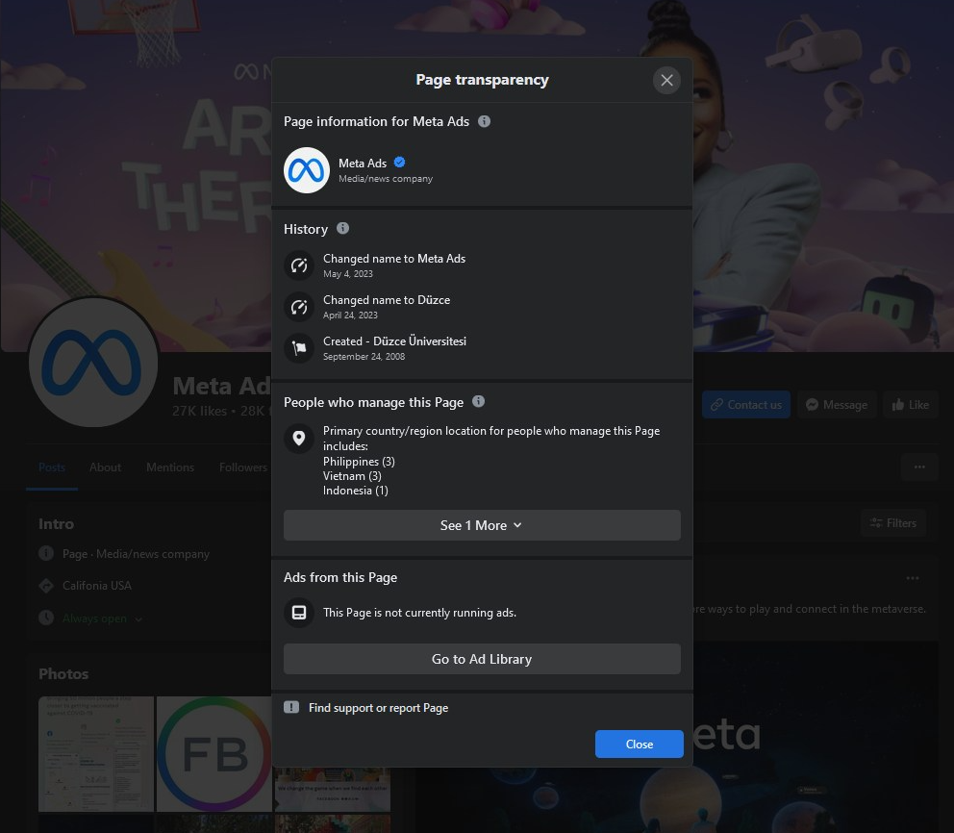Switch to the About tab
954x833 pixels.
(x=106, y=467)
